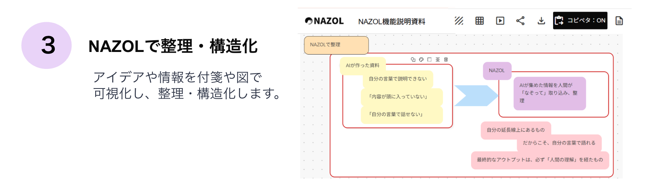Select note 「内容が頭に入っていない」
Screen dimensions: 645x183
tap(402, 97)
